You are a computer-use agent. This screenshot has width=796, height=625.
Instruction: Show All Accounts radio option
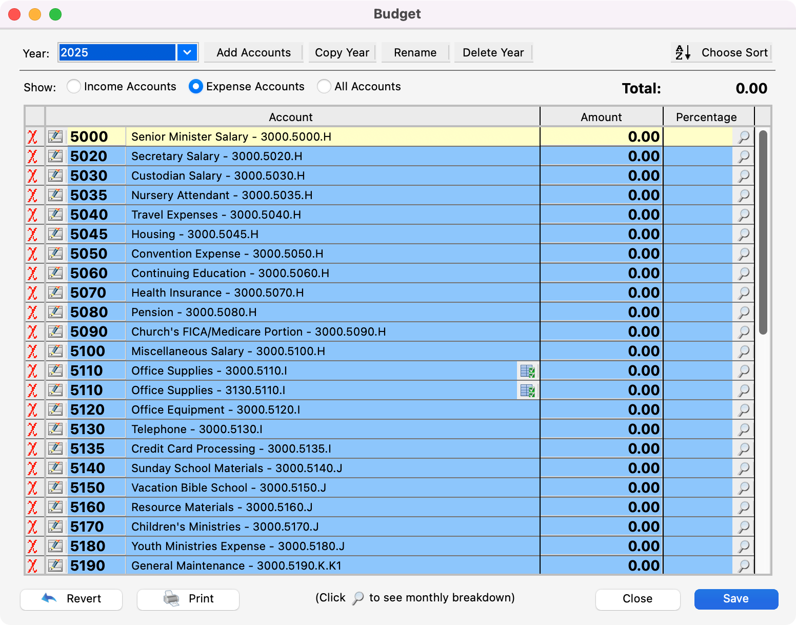pyautogui.click(x=324, y=87)
